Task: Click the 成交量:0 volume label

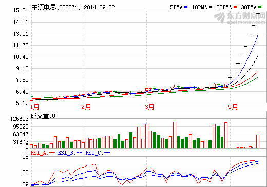Action: coord(43,116)
